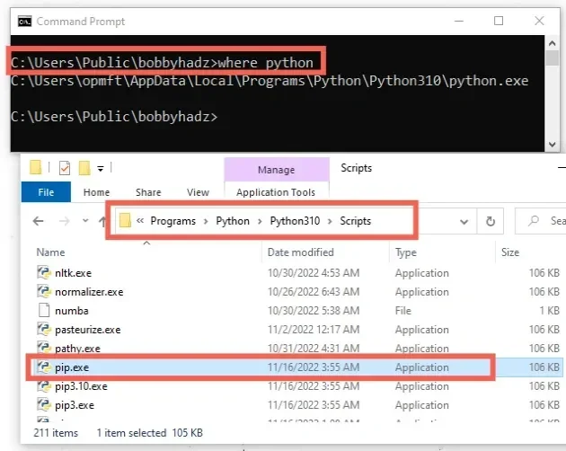
Task: Select the pasteurize.exe file name
Action: click(88, 330)
